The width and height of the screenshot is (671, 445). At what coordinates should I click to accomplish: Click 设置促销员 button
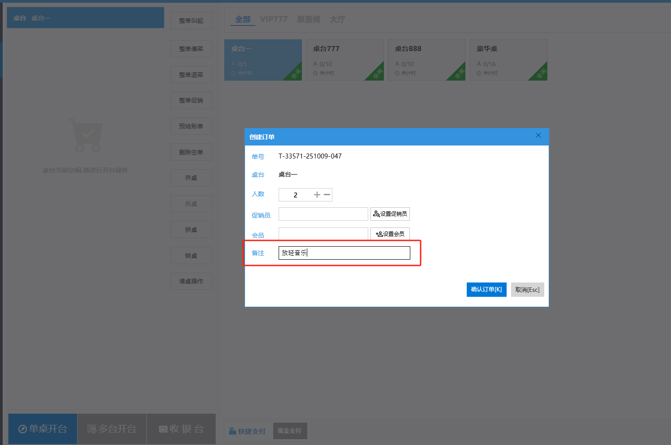point(390,214)
